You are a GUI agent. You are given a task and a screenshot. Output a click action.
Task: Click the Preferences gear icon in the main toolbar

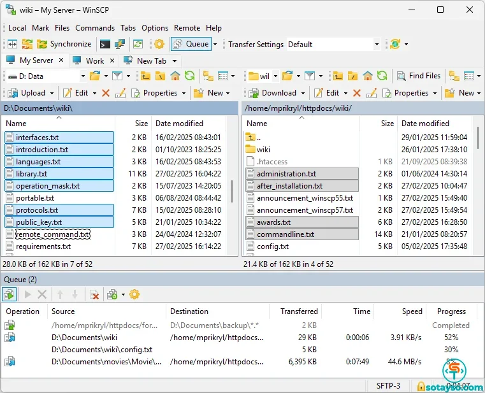(159, 44)
